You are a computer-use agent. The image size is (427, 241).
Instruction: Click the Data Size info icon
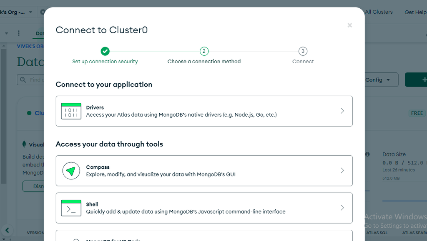tap(367, 154)
